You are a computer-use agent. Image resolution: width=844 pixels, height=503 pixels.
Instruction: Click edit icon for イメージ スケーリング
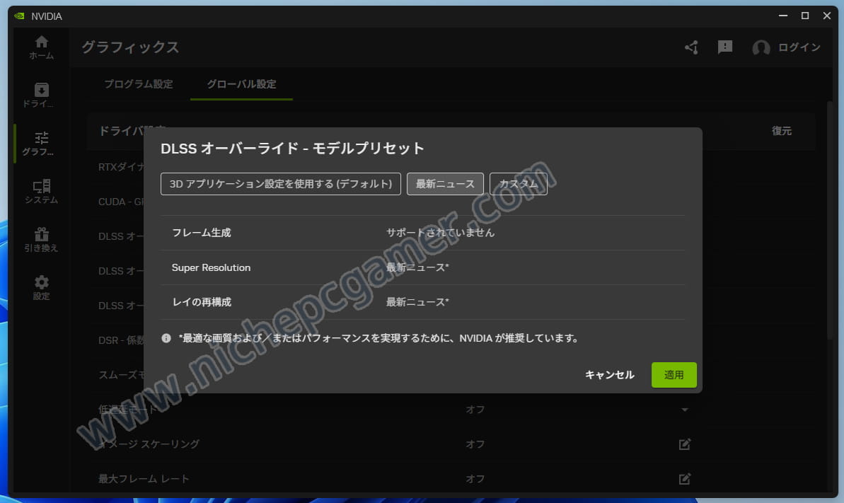(684, 444)
